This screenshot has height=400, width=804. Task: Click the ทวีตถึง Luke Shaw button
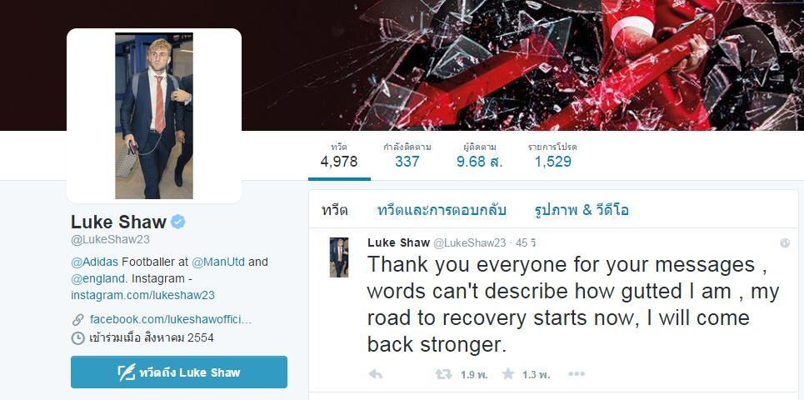point(179,372)
